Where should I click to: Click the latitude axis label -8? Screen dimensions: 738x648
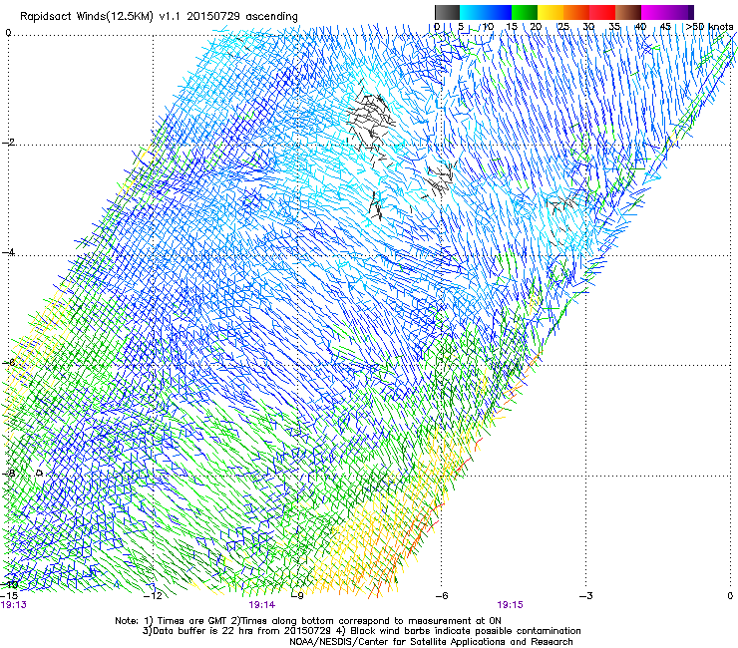point(8,474)
